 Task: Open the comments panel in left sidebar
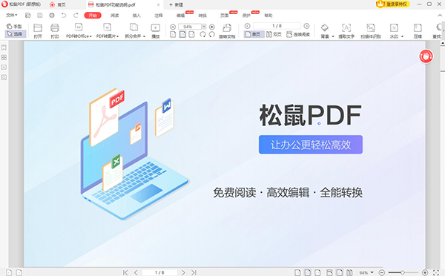click(4, 68)
